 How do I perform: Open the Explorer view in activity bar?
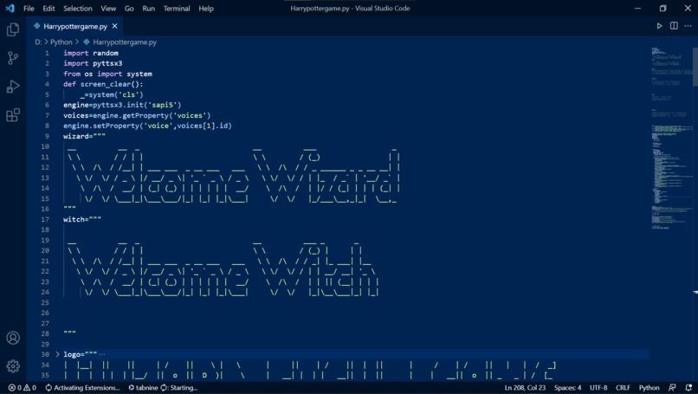(13, 29)
